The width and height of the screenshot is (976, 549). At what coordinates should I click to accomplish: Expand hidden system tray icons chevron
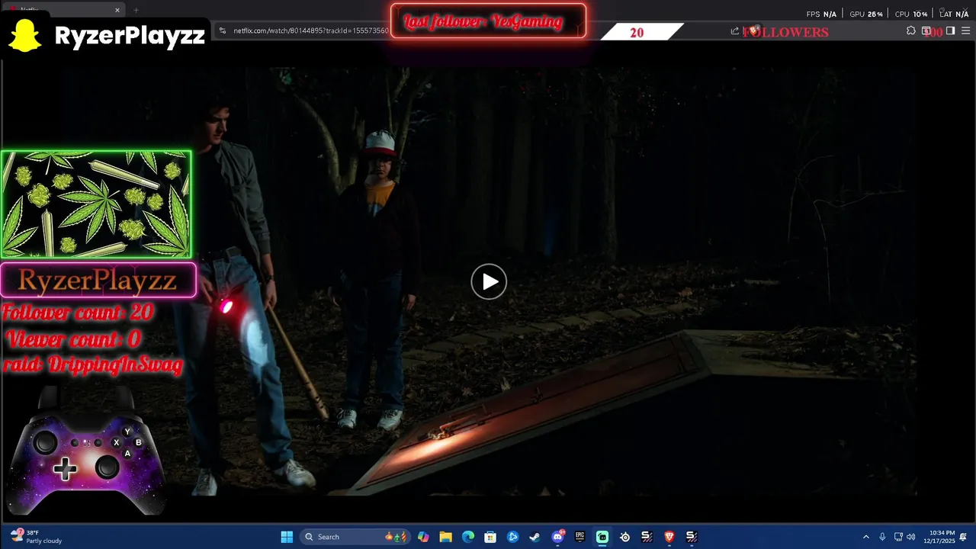click(865, 537)
